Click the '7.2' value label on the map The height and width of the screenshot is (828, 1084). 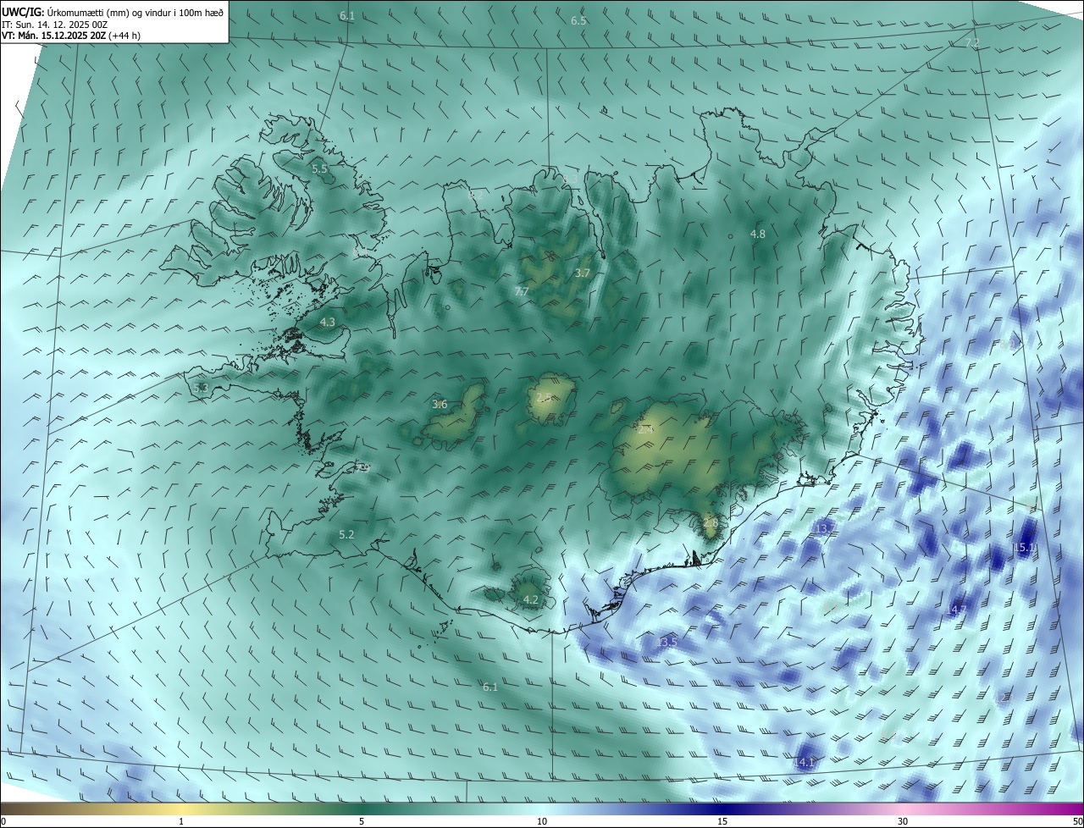(x=972, y=42)
